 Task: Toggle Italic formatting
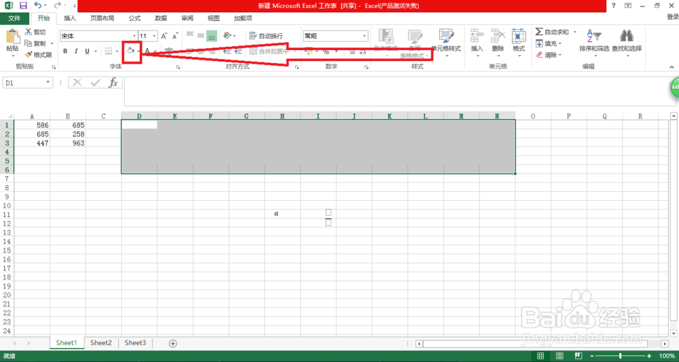76,51
